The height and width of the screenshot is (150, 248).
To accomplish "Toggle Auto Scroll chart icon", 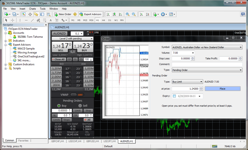I will pos(142,14).
